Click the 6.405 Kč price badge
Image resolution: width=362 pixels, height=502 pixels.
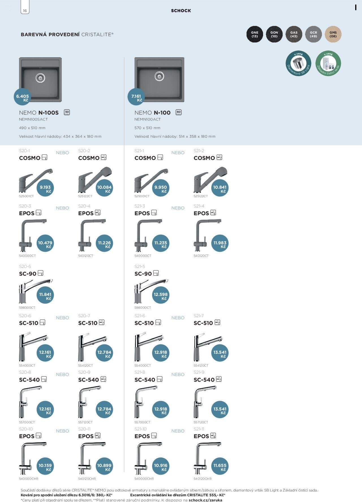click(22, 97)
